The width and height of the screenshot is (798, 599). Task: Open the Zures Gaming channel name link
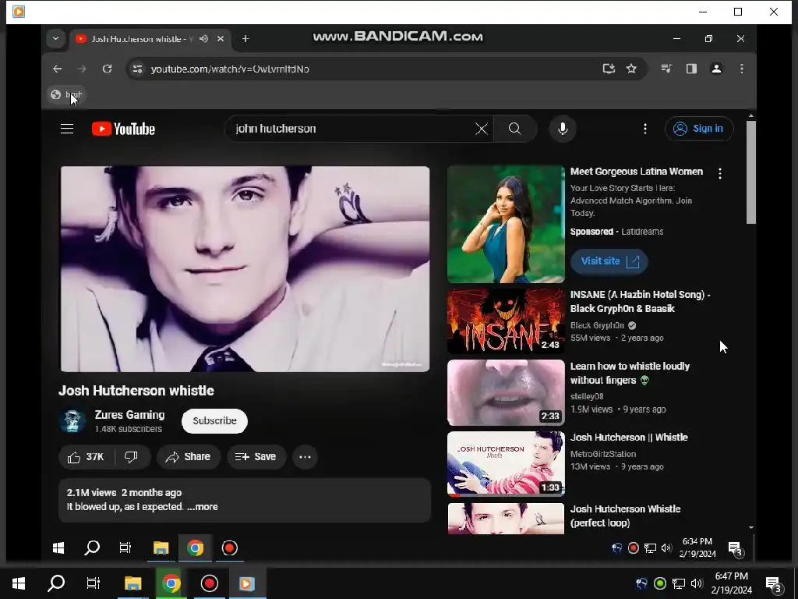[129, 415]
